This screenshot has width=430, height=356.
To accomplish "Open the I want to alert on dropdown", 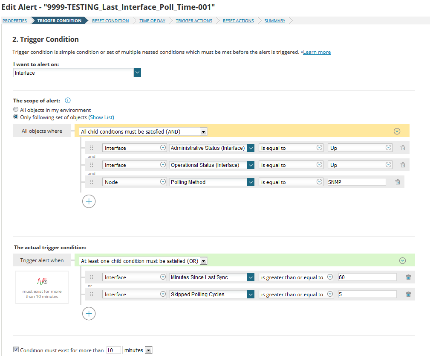I will coord(137,73).
